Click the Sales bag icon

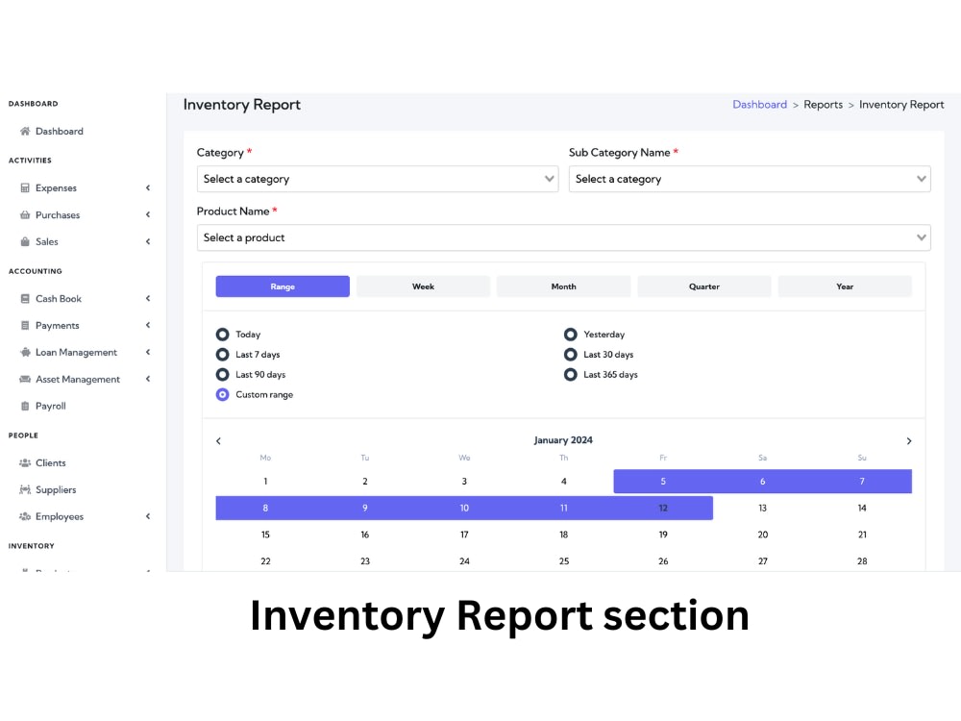click(25, 241)
